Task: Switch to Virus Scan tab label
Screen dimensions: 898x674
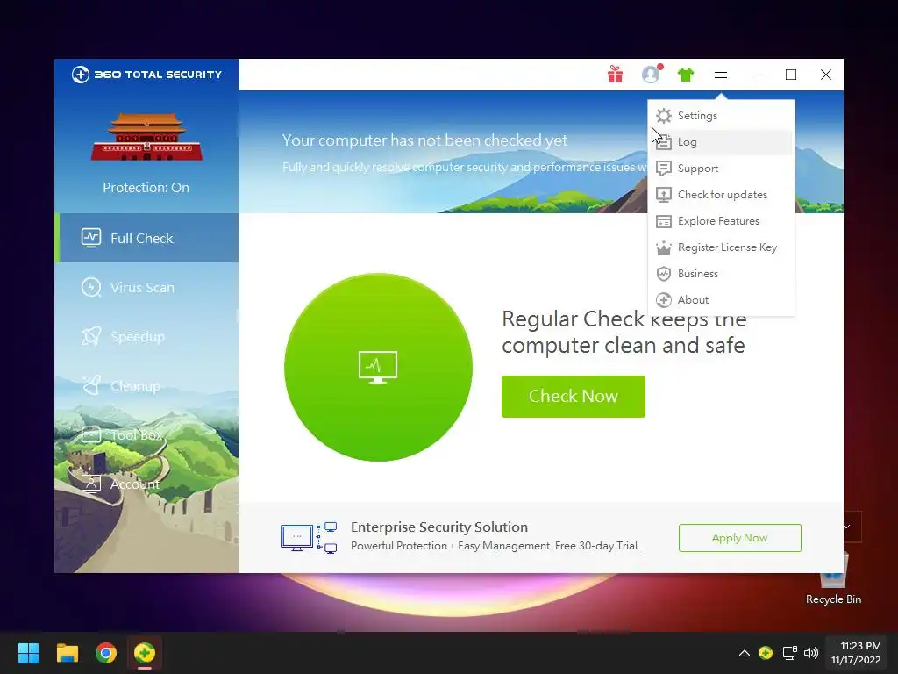Action: (142, 288)
